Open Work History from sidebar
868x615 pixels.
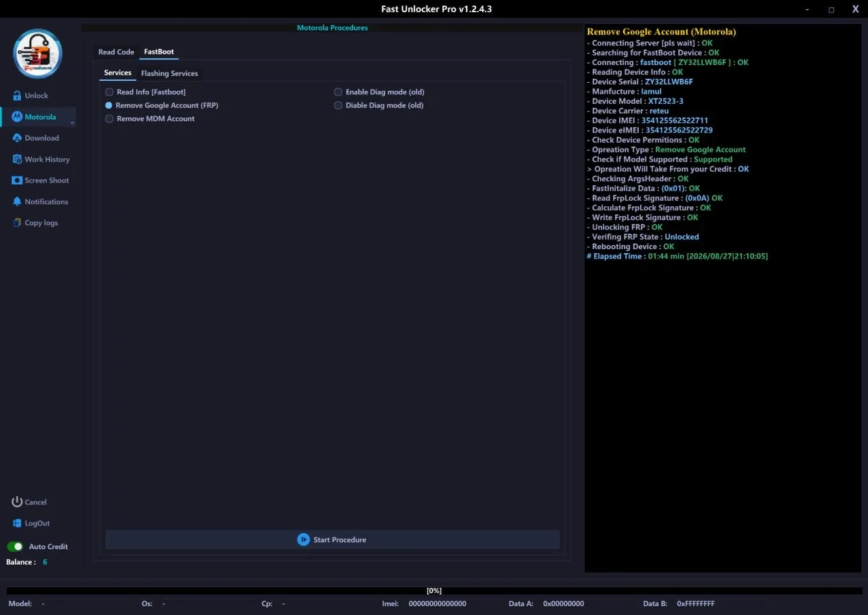(x=47, y=160)
